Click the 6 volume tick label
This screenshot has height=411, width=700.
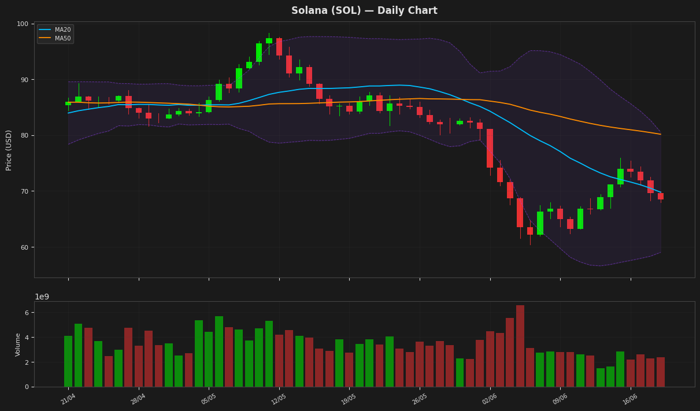pos(27,313)
